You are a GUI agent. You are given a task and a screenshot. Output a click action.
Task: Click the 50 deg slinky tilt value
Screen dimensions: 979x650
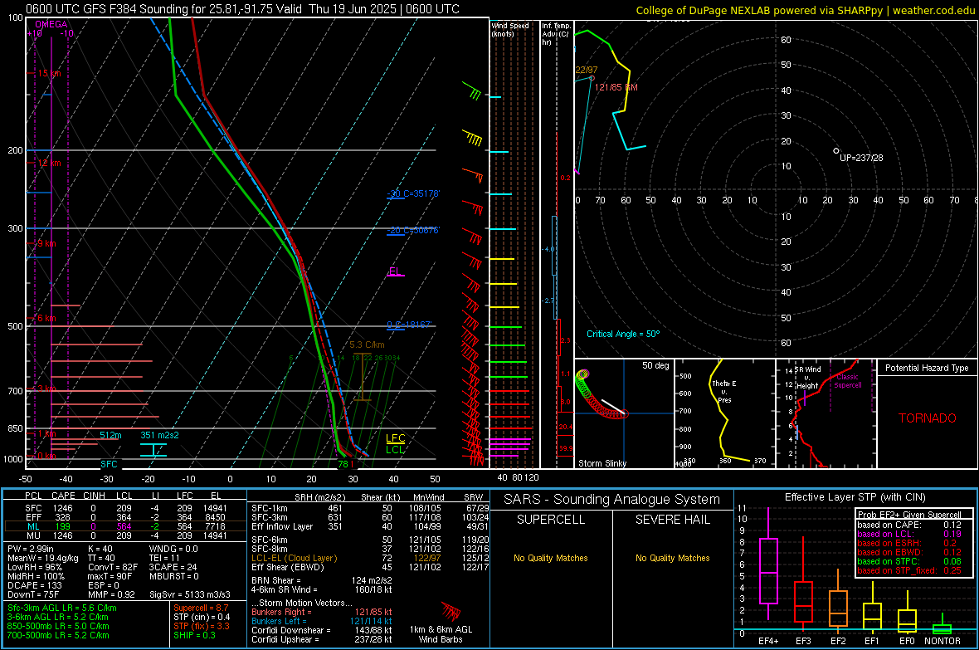655,365
